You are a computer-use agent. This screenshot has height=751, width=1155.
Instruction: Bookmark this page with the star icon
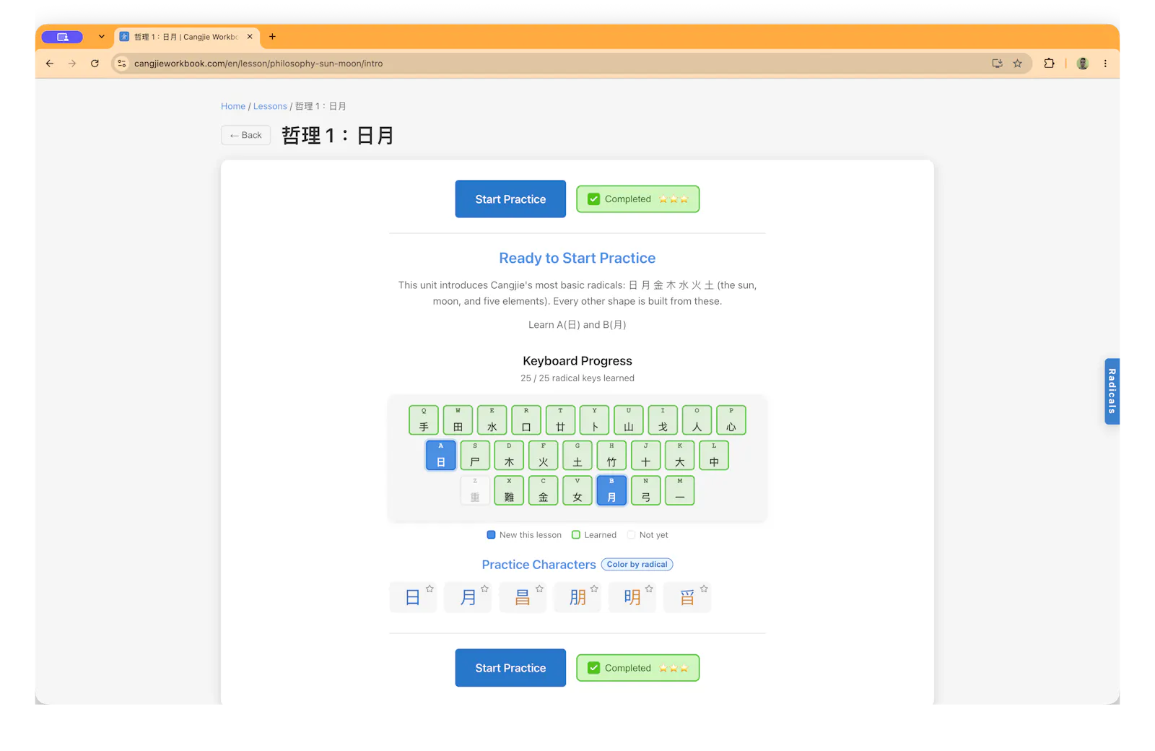[1018, 64]
